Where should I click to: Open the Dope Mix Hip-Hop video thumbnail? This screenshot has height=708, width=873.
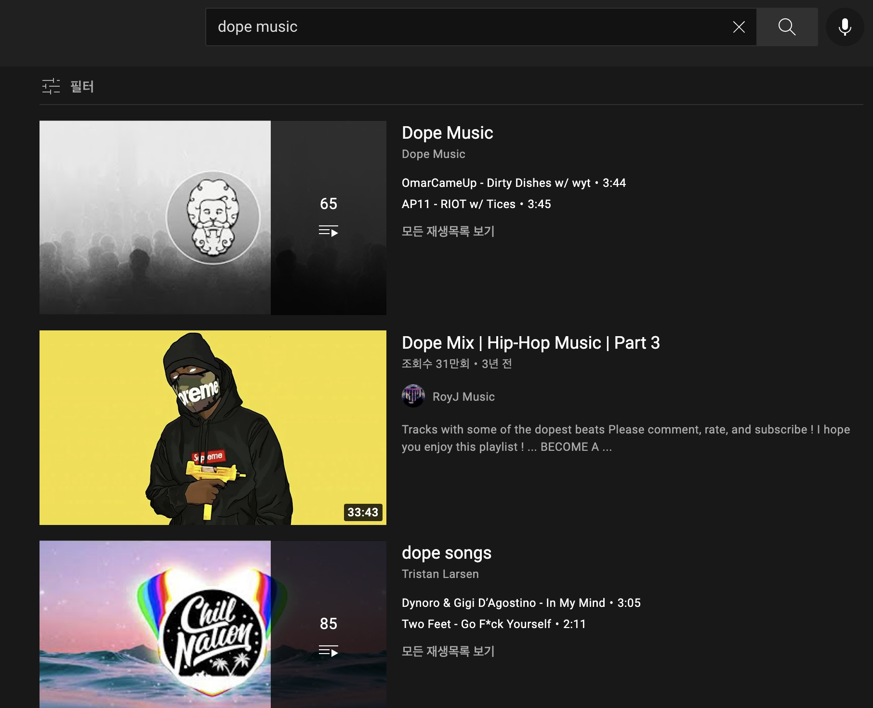point(213,428)
